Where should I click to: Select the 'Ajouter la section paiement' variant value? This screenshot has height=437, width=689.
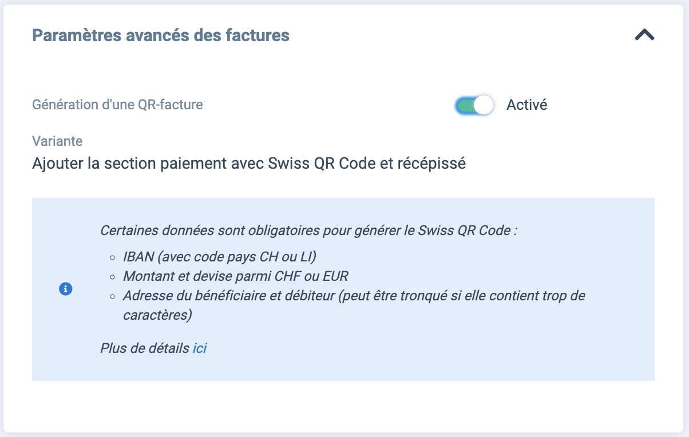pos(249,164)
